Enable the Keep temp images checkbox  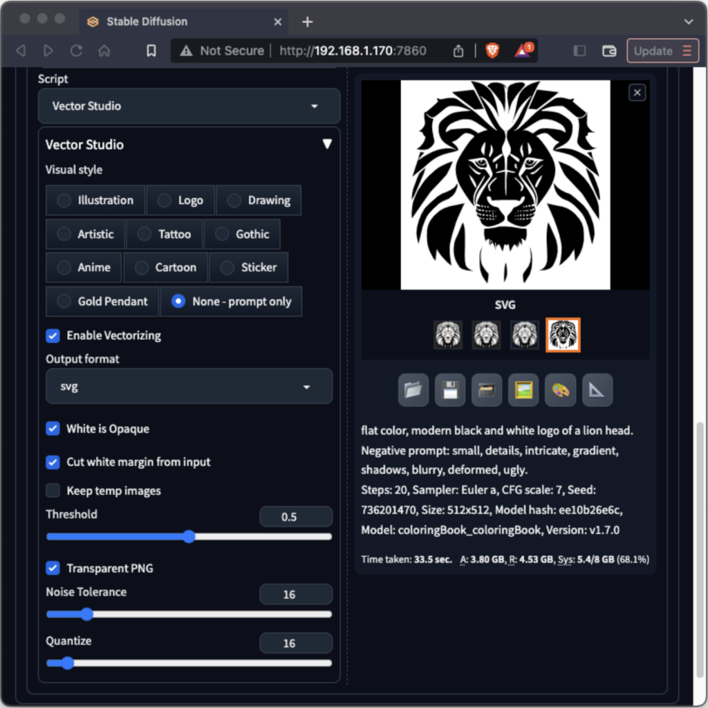click(x=53, y=490)
